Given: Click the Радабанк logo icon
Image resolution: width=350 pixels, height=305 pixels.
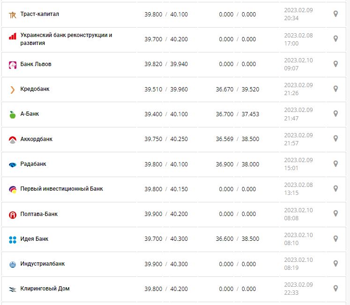Looking at the screenshot, I should (x=13, y=164).
